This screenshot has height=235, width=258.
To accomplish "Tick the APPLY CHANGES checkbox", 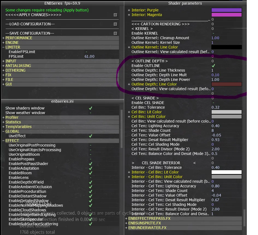I will 115,15.
